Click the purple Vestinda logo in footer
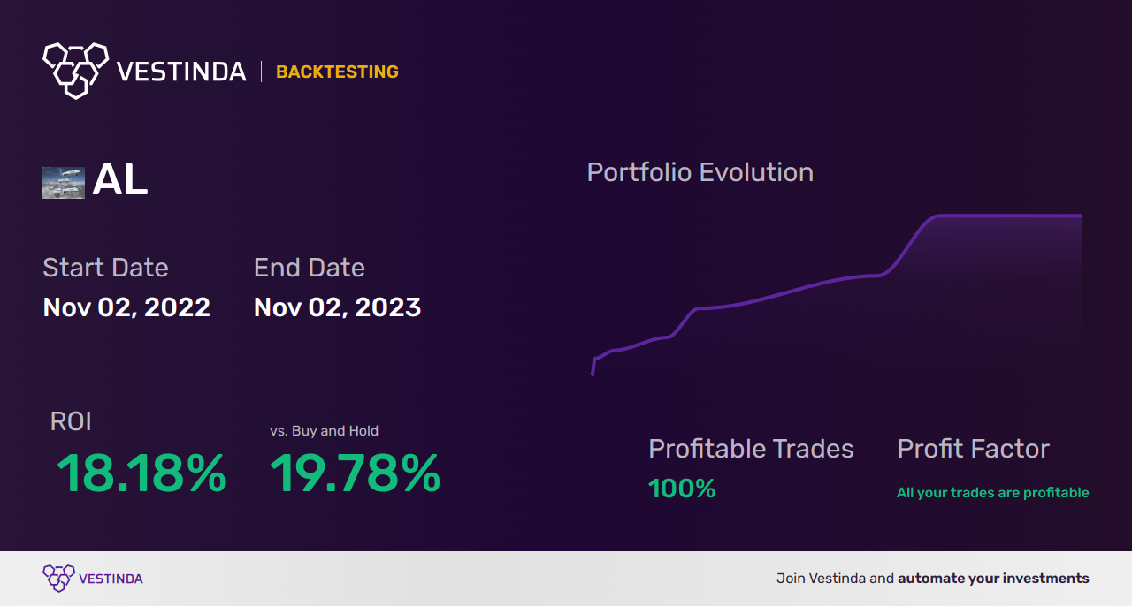This screenshot has width=1132, height=606. (x=58, y=579)
